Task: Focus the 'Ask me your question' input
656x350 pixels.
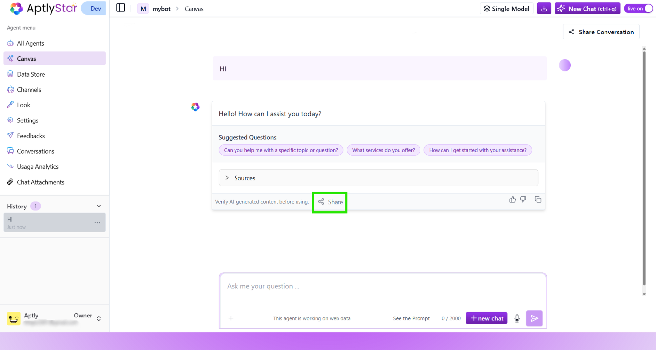Action: (x=382, y=286)
